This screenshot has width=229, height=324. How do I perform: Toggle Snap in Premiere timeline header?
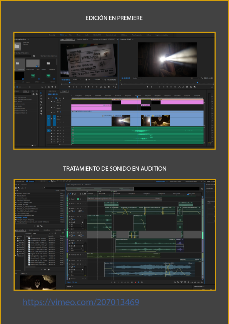[x=52, y=98]
